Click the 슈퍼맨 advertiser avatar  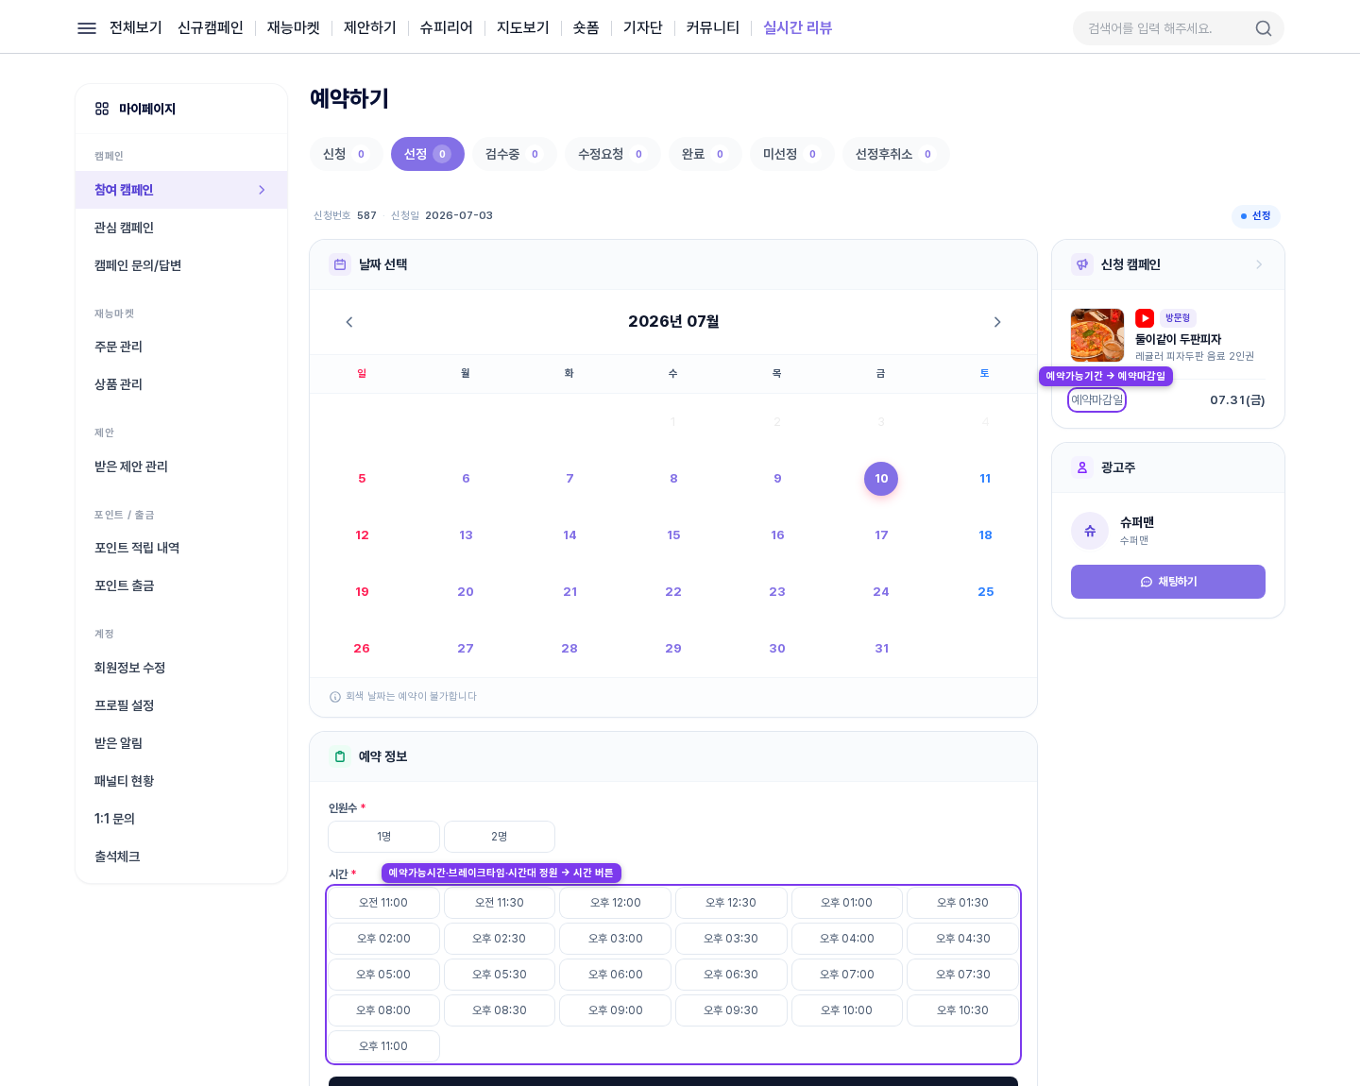1090,531
